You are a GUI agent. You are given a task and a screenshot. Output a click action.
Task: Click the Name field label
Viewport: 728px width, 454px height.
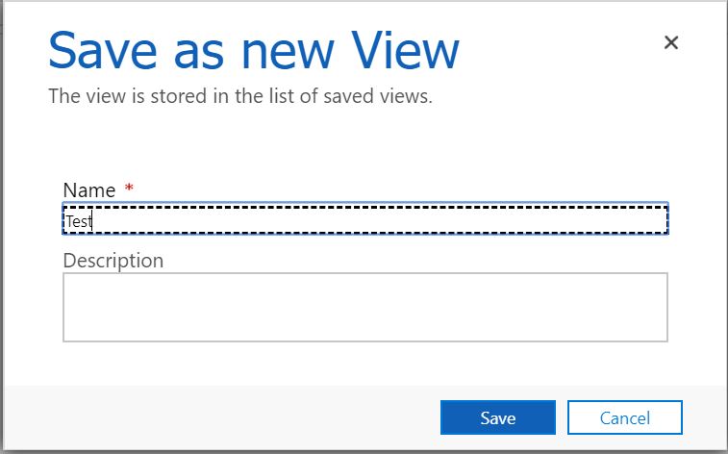tap(89, 190)
